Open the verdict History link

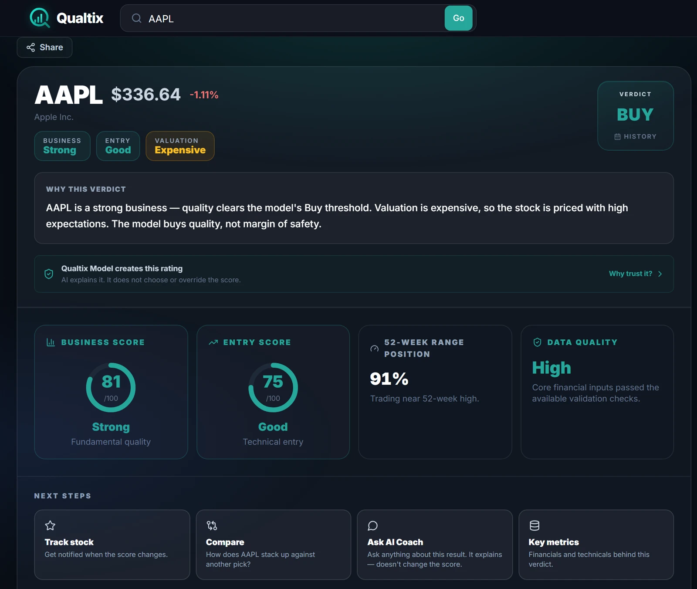pyautogui.click(x=635, y=137)
